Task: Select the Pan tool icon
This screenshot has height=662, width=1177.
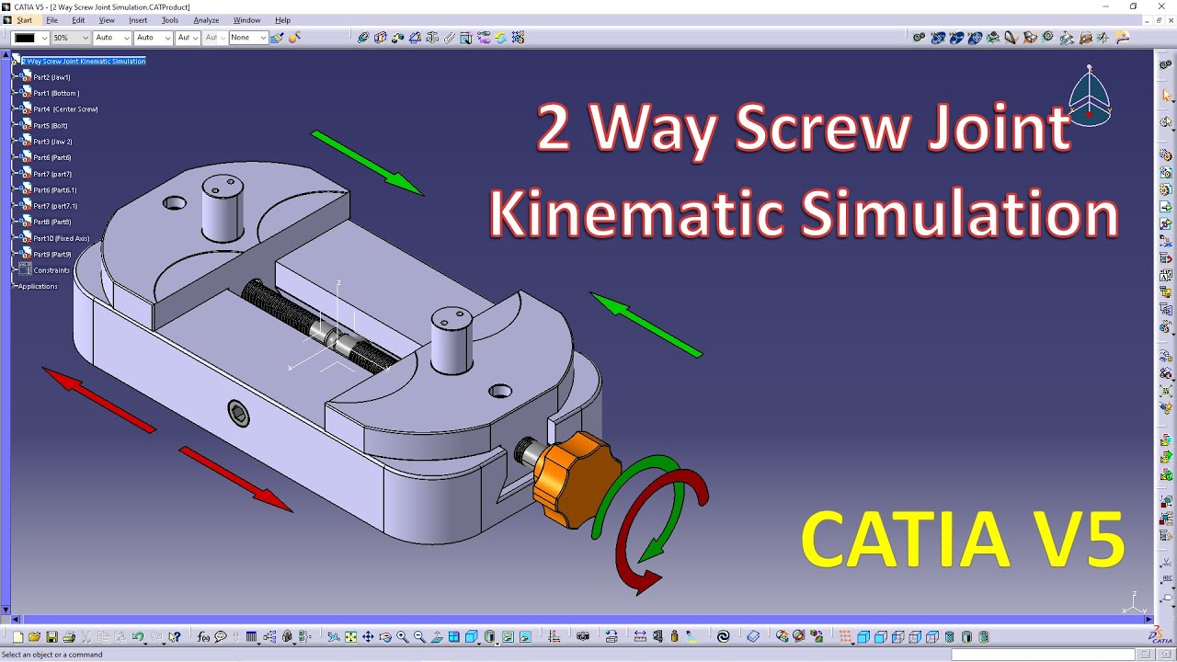Action: [x=368, y=636]
